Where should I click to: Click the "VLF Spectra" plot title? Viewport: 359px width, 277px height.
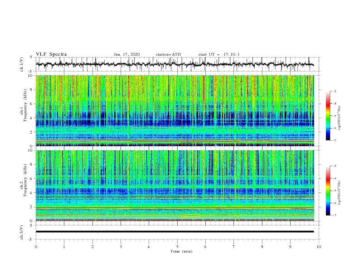pyautogui.click(x=51, y=54)
